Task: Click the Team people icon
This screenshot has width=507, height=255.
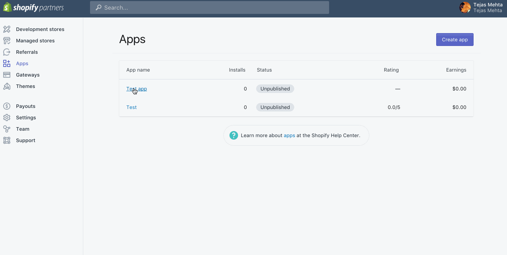Action: [x=7, y=129]
